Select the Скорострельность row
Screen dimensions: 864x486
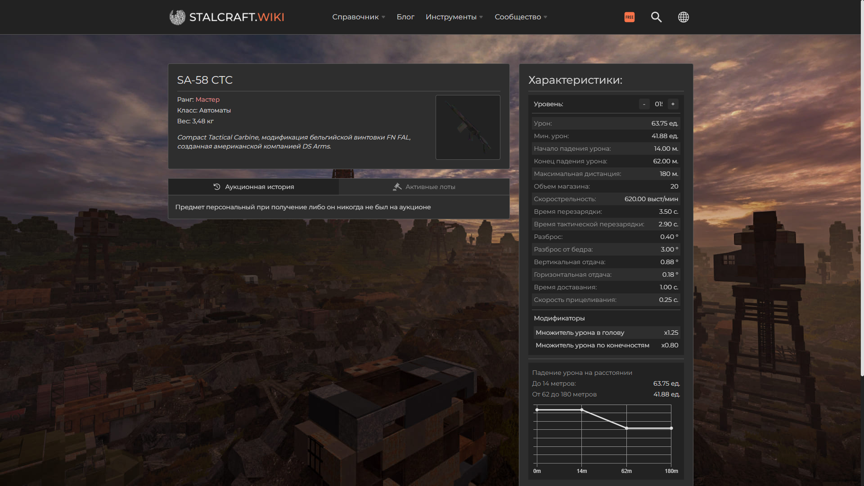pos(606,199)
